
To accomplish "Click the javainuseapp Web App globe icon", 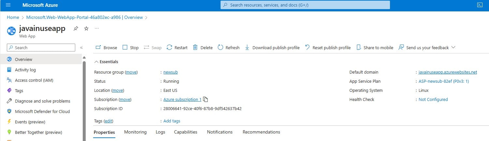I will coord(11,31).
